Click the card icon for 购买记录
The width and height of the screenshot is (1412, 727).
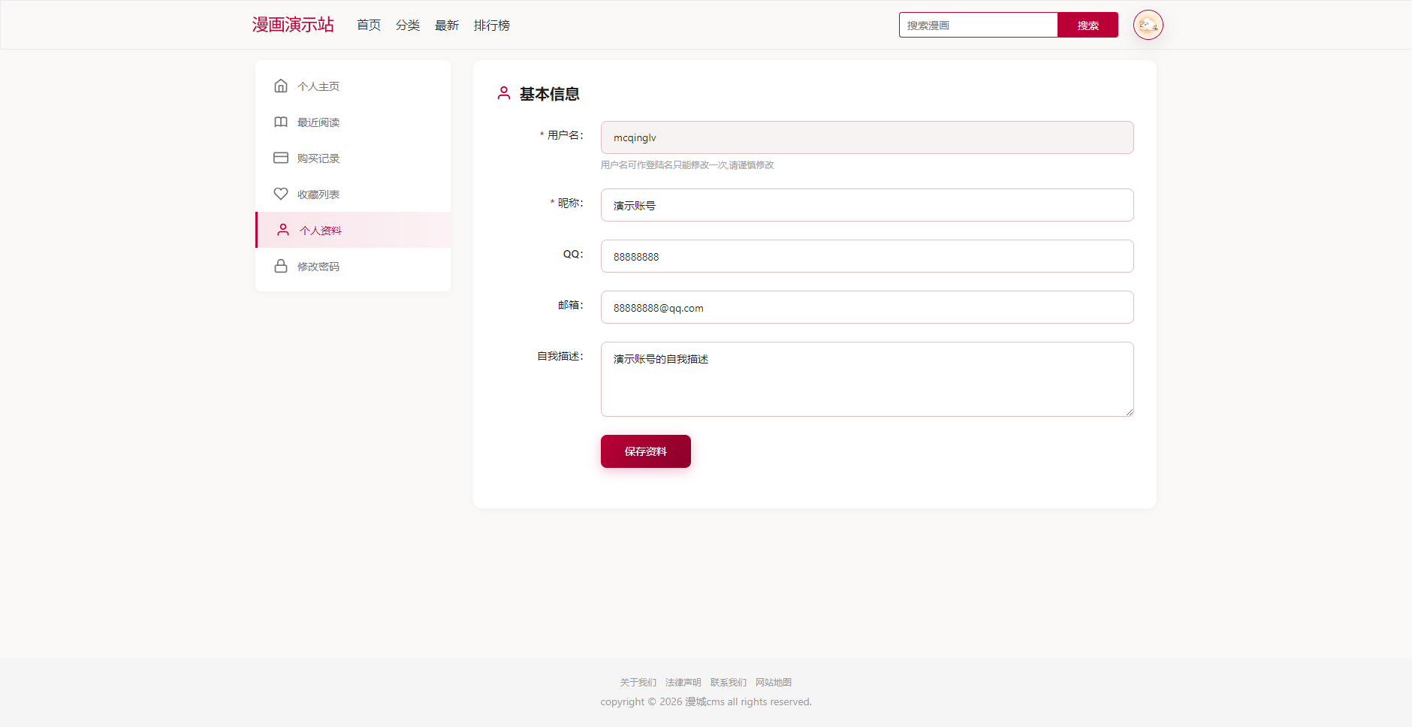281,158
